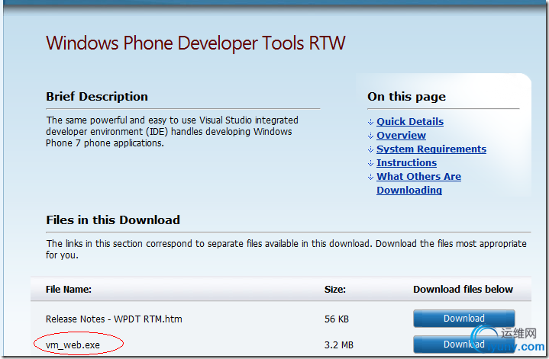The height and width of the screenshot is (359, 549).
Task: Click the arrow icon beside System Requirements
Action: [x=370, y=149]
